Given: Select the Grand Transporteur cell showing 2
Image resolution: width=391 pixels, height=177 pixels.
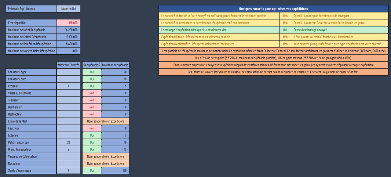Looking at the screenshot, I should [x=68, y=149].
